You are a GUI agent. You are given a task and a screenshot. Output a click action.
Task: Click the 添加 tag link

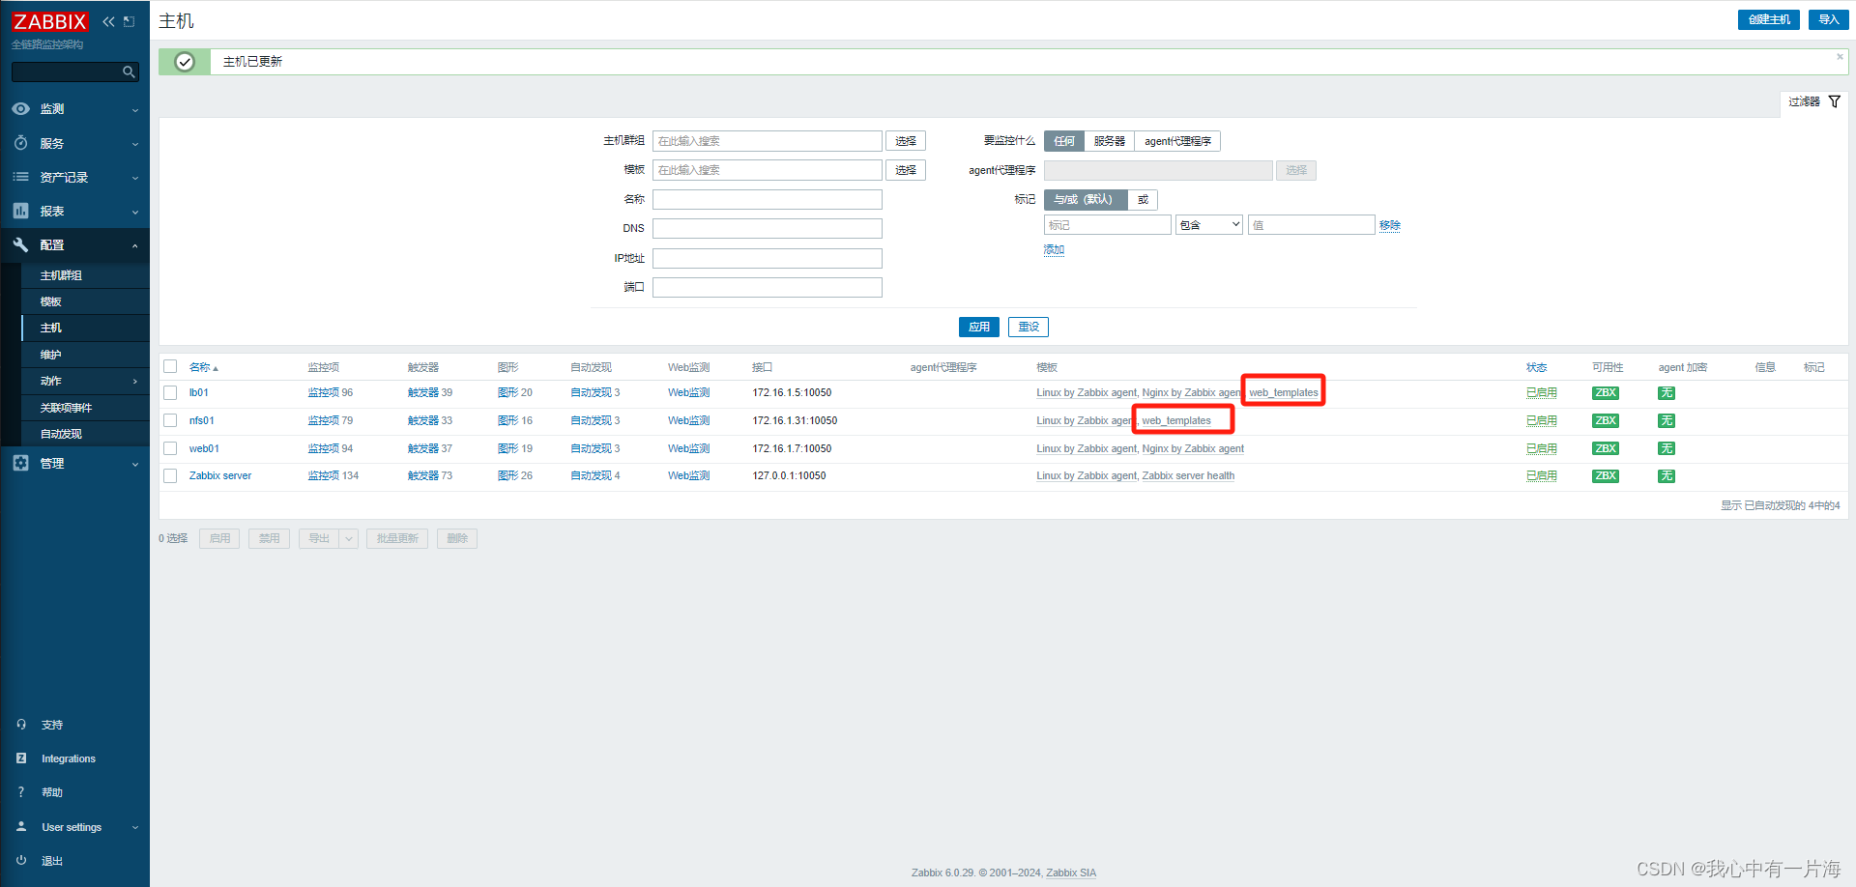[x=1054, y=249]
